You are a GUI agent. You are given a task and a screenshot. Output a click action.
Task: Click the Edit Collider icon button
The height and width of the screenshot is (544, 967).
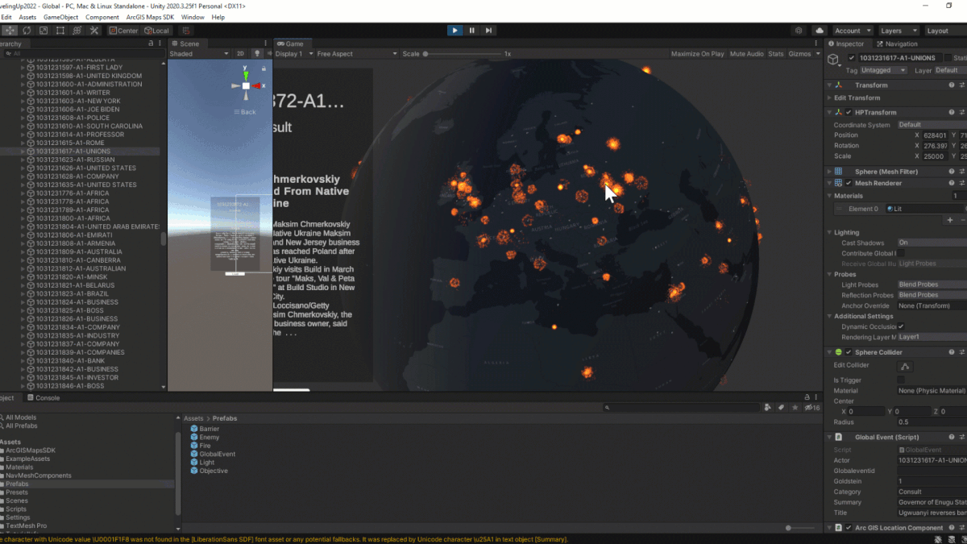tap(905, 366)
